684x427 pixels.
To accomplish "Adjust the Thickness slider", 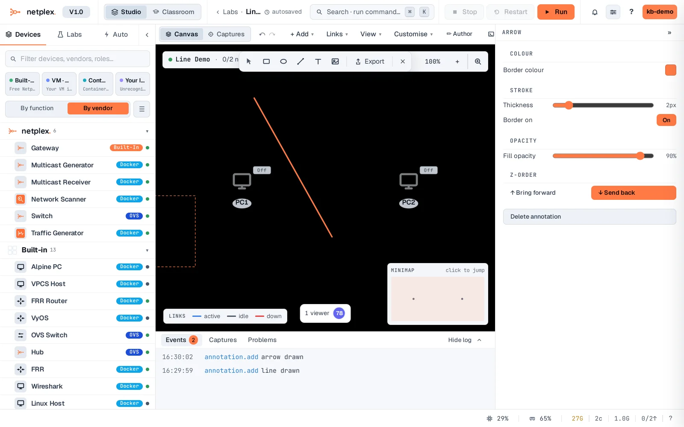I will 603,105.
